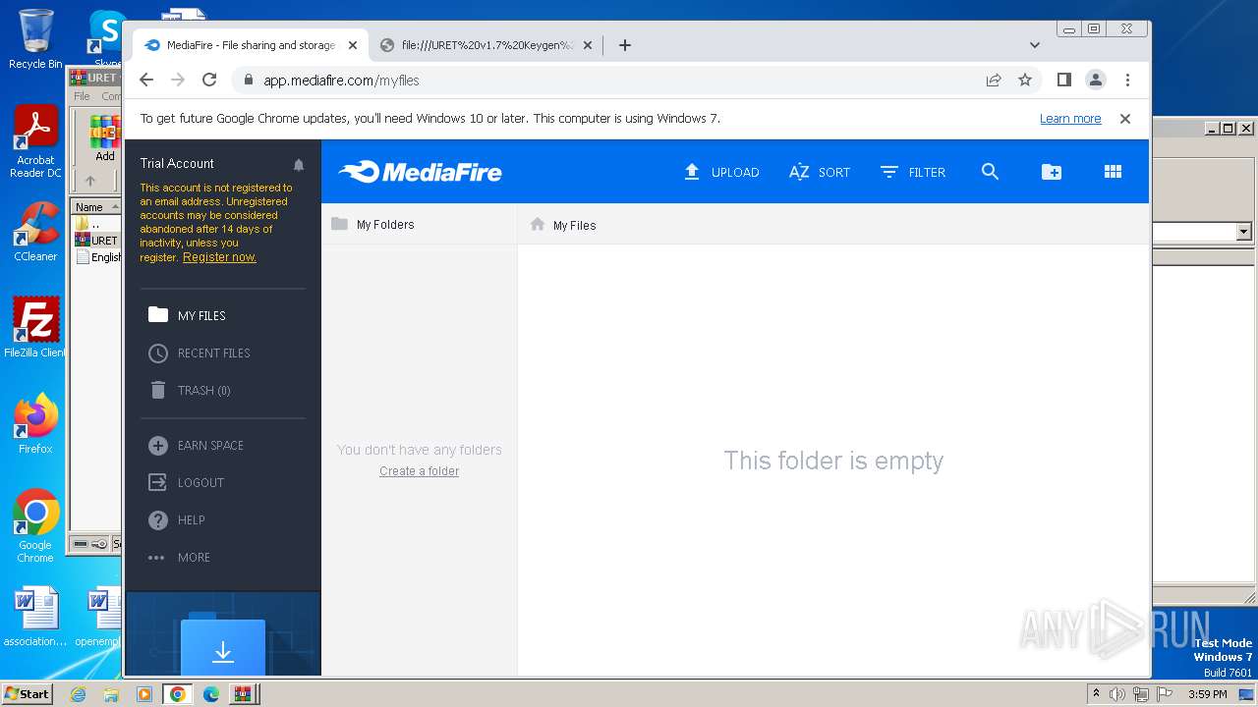Open a new Chrome tab
The image size is (1258, 707).
(x=625, y=45)
